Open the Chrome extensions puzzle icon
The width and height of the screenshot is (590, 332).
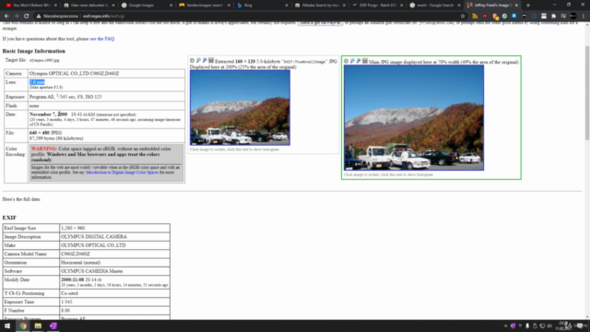(x=553, y=17)
